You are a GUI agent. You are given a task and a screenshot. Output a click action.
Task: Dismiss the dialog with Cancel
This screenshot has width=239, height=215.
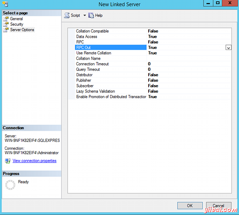219,205
